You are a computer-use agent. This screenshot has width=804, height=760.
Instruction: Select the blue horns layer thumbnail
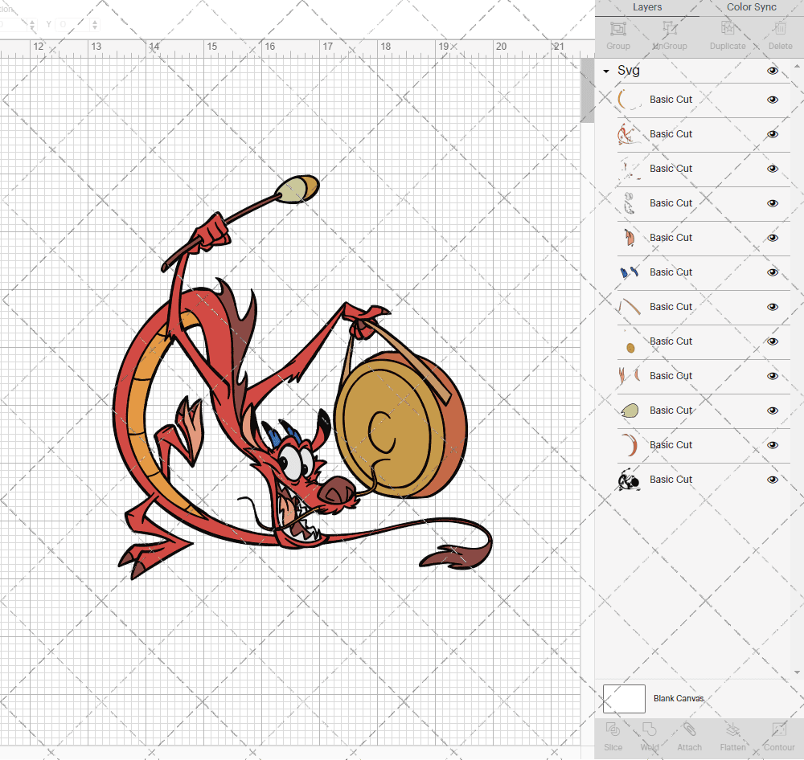coord(630,272)
